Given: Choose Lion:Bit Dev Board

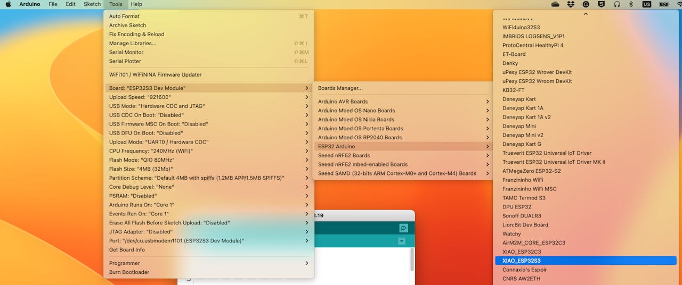Looking at the screenshot, I should click(586, 224).
